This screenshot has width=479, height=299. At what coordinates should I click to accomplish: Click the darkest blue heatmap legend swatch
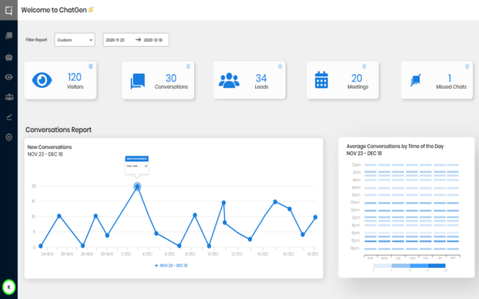tap(437, 265)
